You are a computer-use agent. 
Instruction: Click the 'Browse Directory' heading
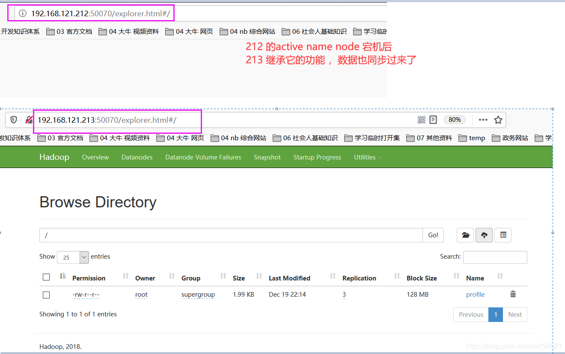click(x=98, y=202)
